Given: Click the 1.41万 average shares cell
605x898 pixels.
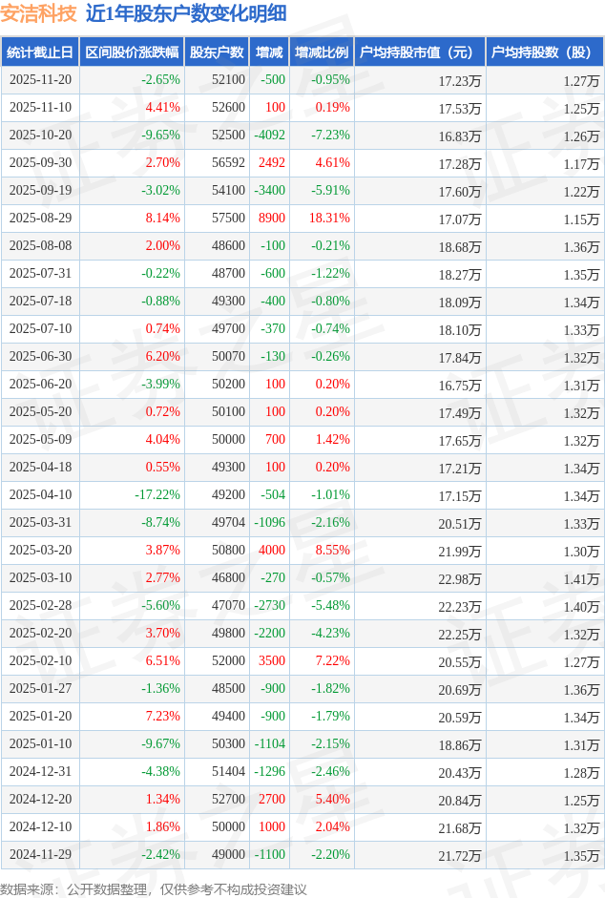Looking at the screenshot, I should click(581, 578).
